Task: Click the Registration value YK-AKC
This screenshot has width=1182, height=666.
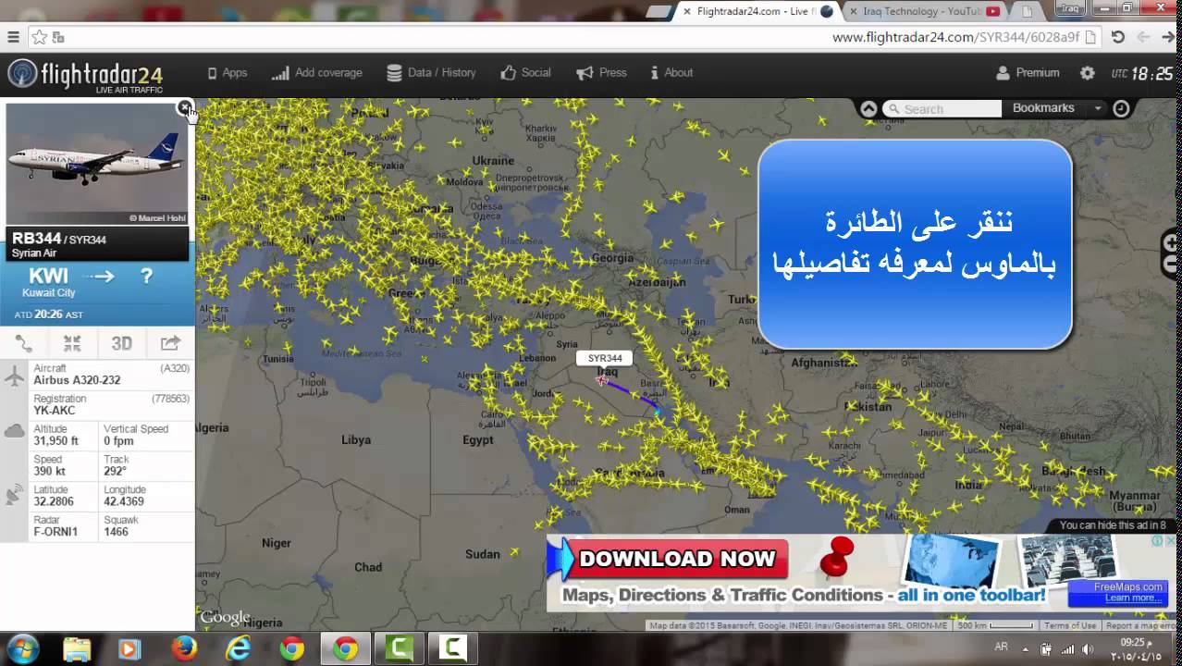Action: (55, 411)
